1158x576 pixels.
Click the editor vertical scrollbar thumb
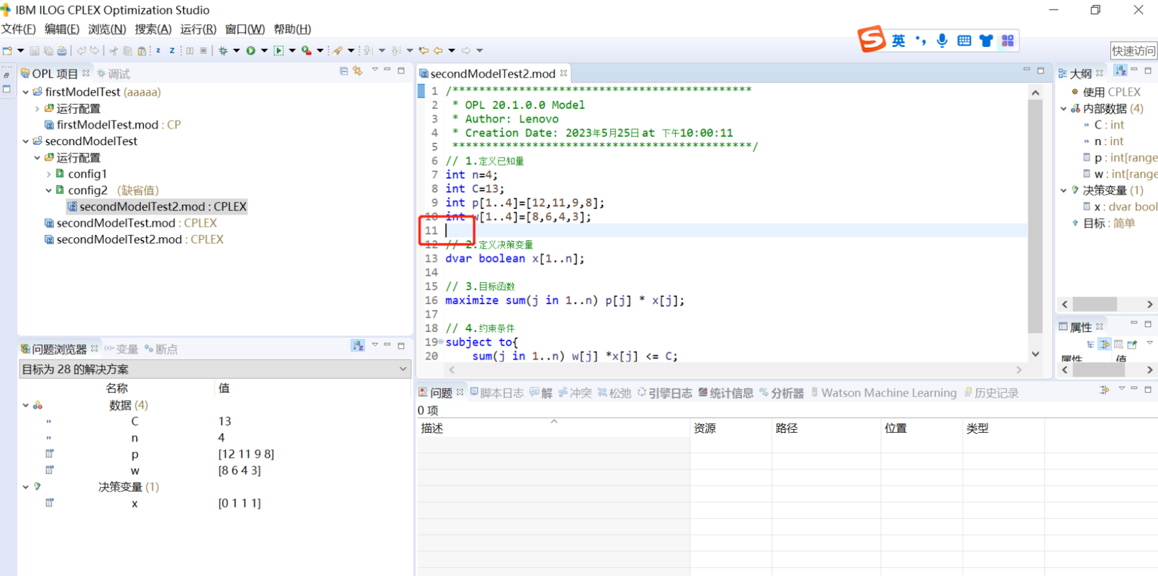[x=1035, y=216]
